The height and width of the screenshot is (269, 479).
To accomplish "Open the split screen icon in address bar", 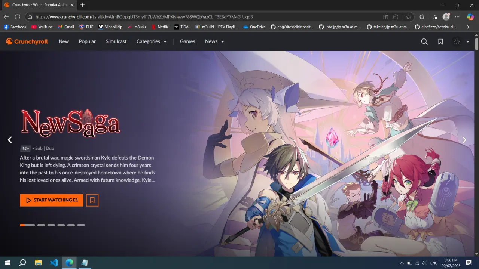I will point(385,17).
